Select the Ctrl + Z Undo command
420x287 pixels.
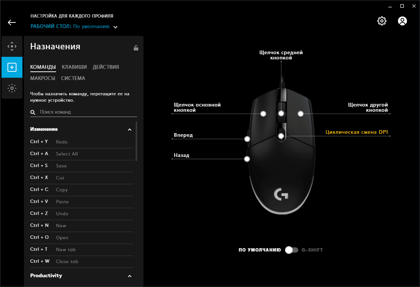pyautogui.click(x=82, y=214)
